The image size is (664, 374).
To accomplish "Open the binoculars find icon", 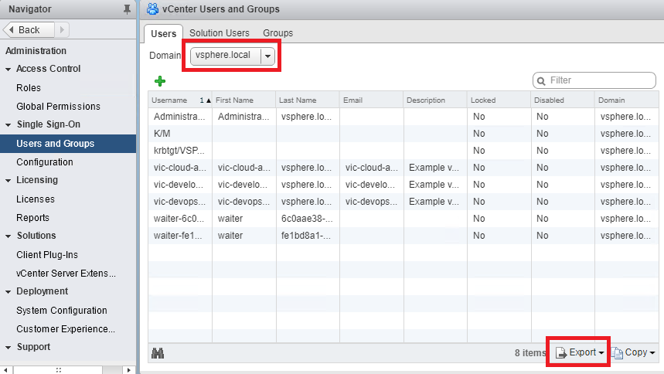I will [158, 353].
